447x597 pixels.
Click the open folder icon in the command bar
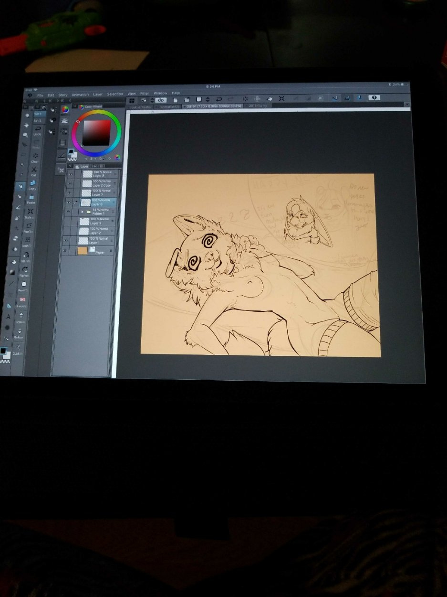187,100
